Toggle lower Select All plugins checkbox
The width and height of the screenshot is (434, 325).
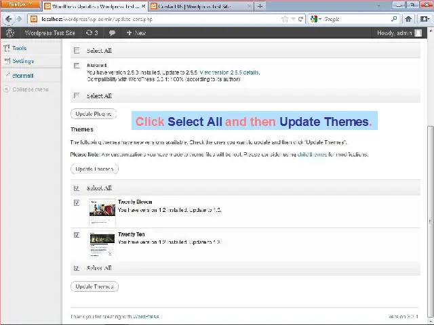77,95
